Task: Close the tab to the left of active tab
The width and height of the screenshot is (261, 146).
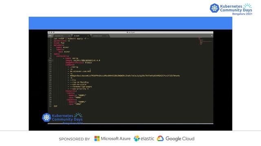Action: (x=69, y=36)
